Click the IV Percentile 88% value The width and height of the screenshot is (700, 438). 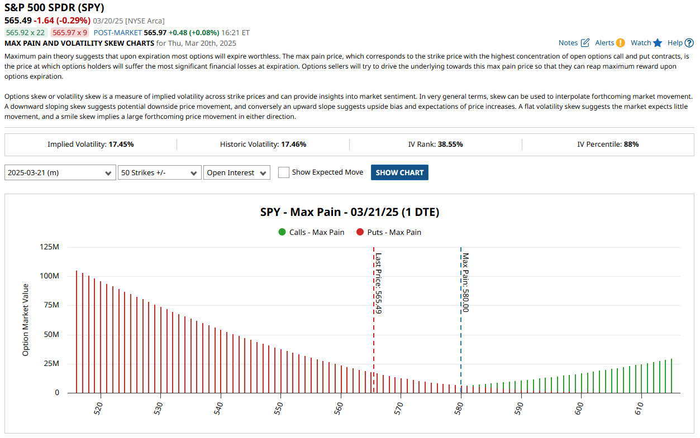pos(631,144)
